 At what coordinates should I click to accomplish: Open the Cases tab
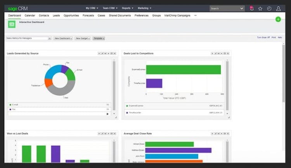point(101,16)
